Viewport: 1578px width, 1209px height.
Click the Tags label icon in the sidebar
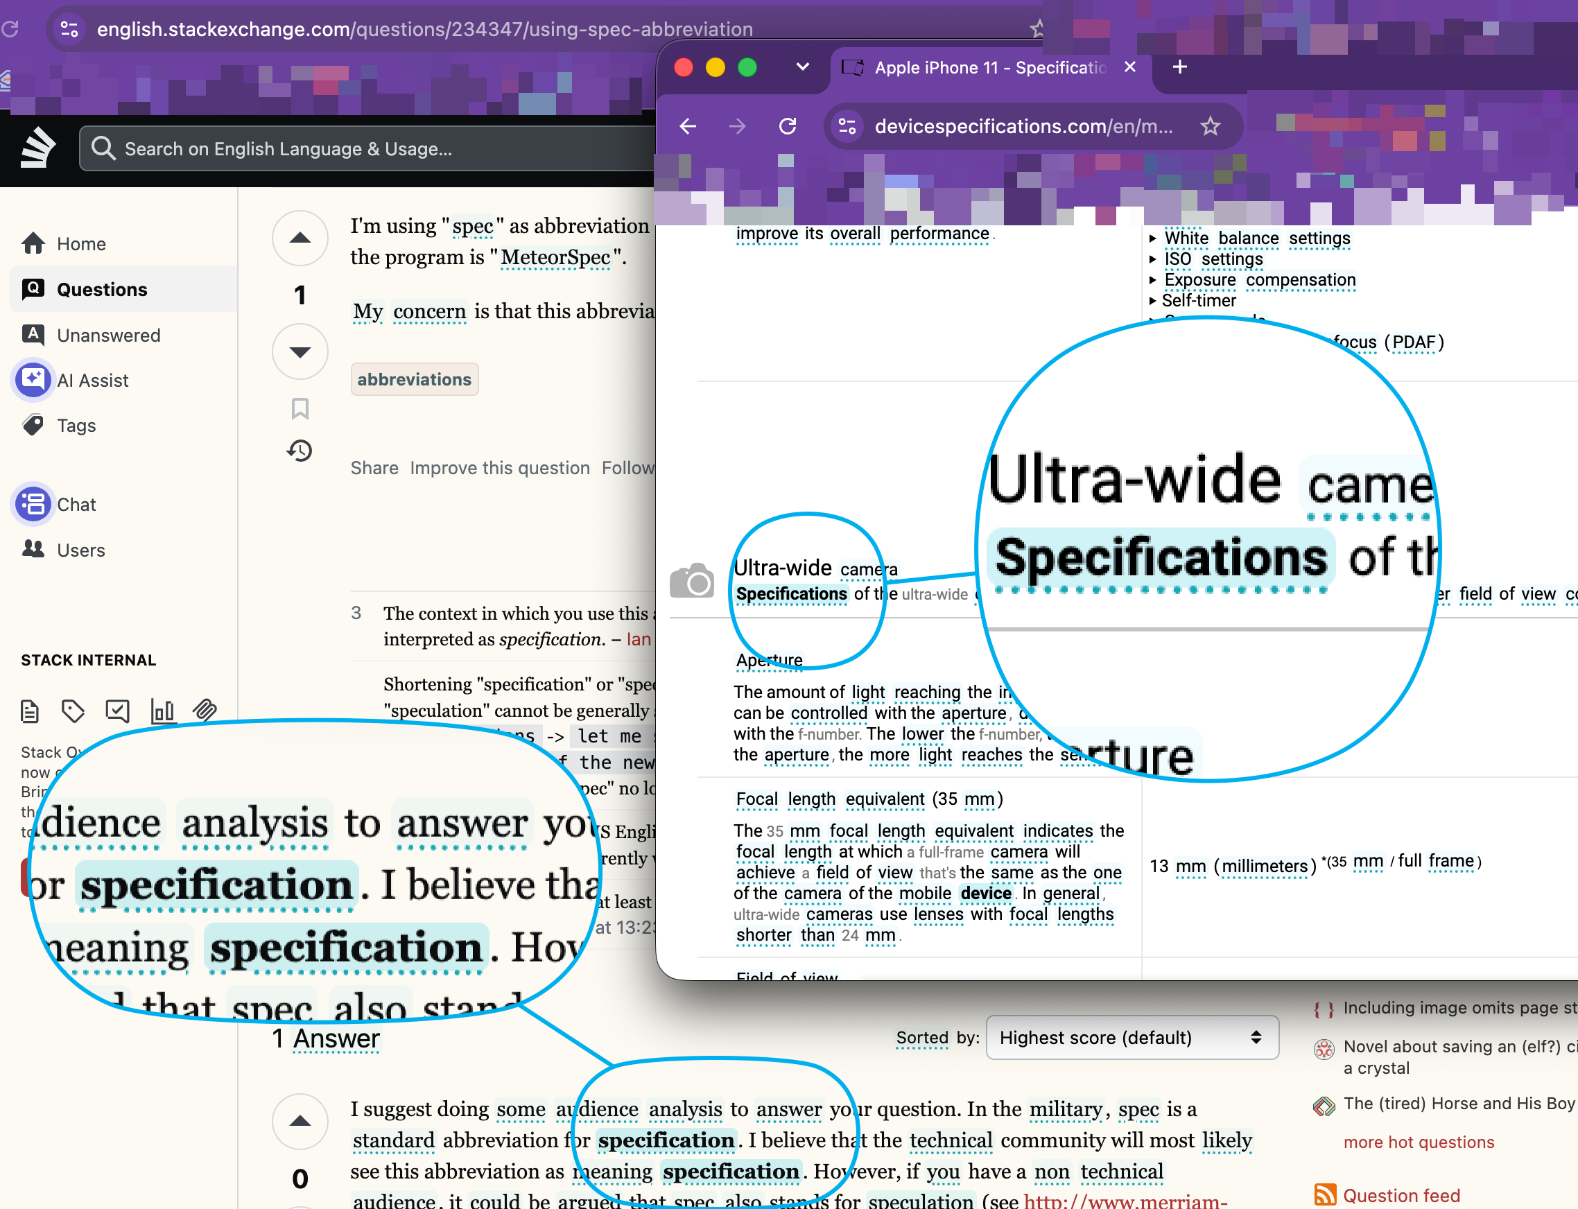[33, 424]
